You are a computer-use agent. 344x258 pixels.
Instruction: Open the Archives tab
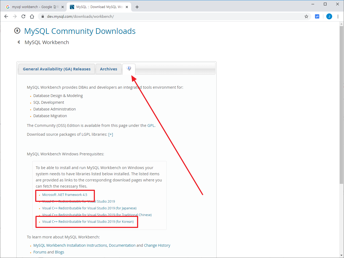coord(109,69)
